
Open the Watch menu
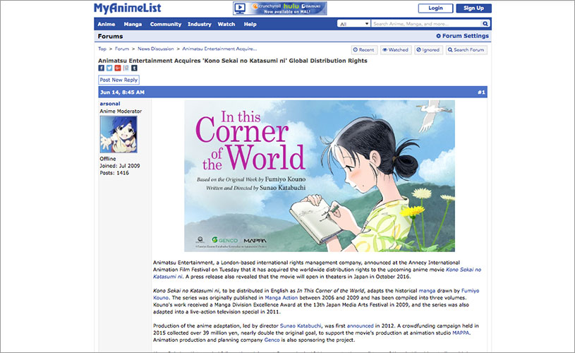pyautogui.click(x=226, y=24)
